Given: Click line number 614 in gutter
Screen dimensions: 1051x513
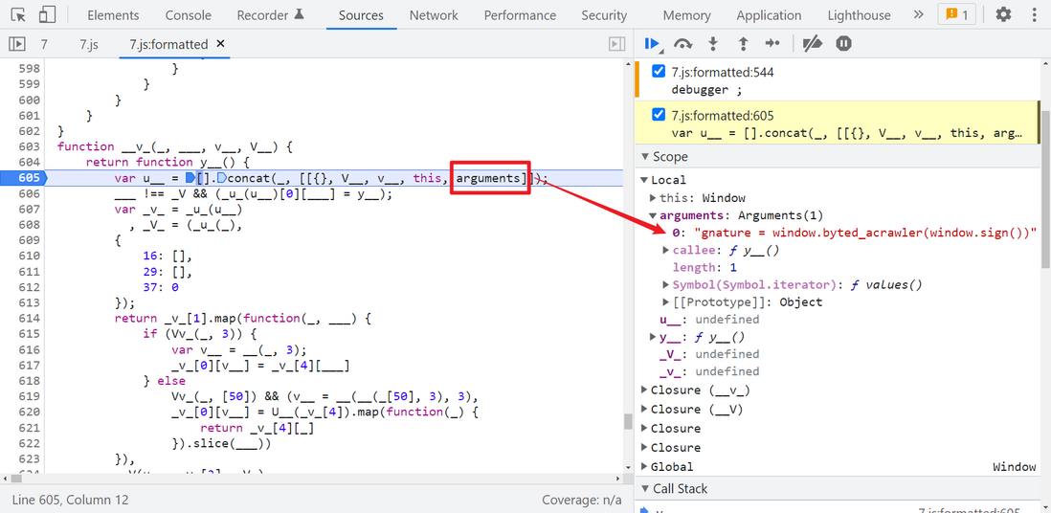Looking at the screenshot, I should tap(29, 318).
